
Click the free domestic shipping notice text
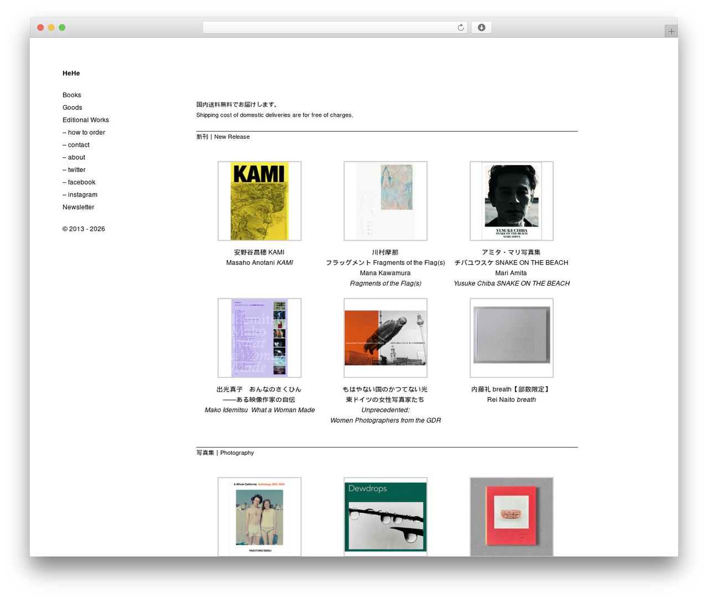pos(275,110)
